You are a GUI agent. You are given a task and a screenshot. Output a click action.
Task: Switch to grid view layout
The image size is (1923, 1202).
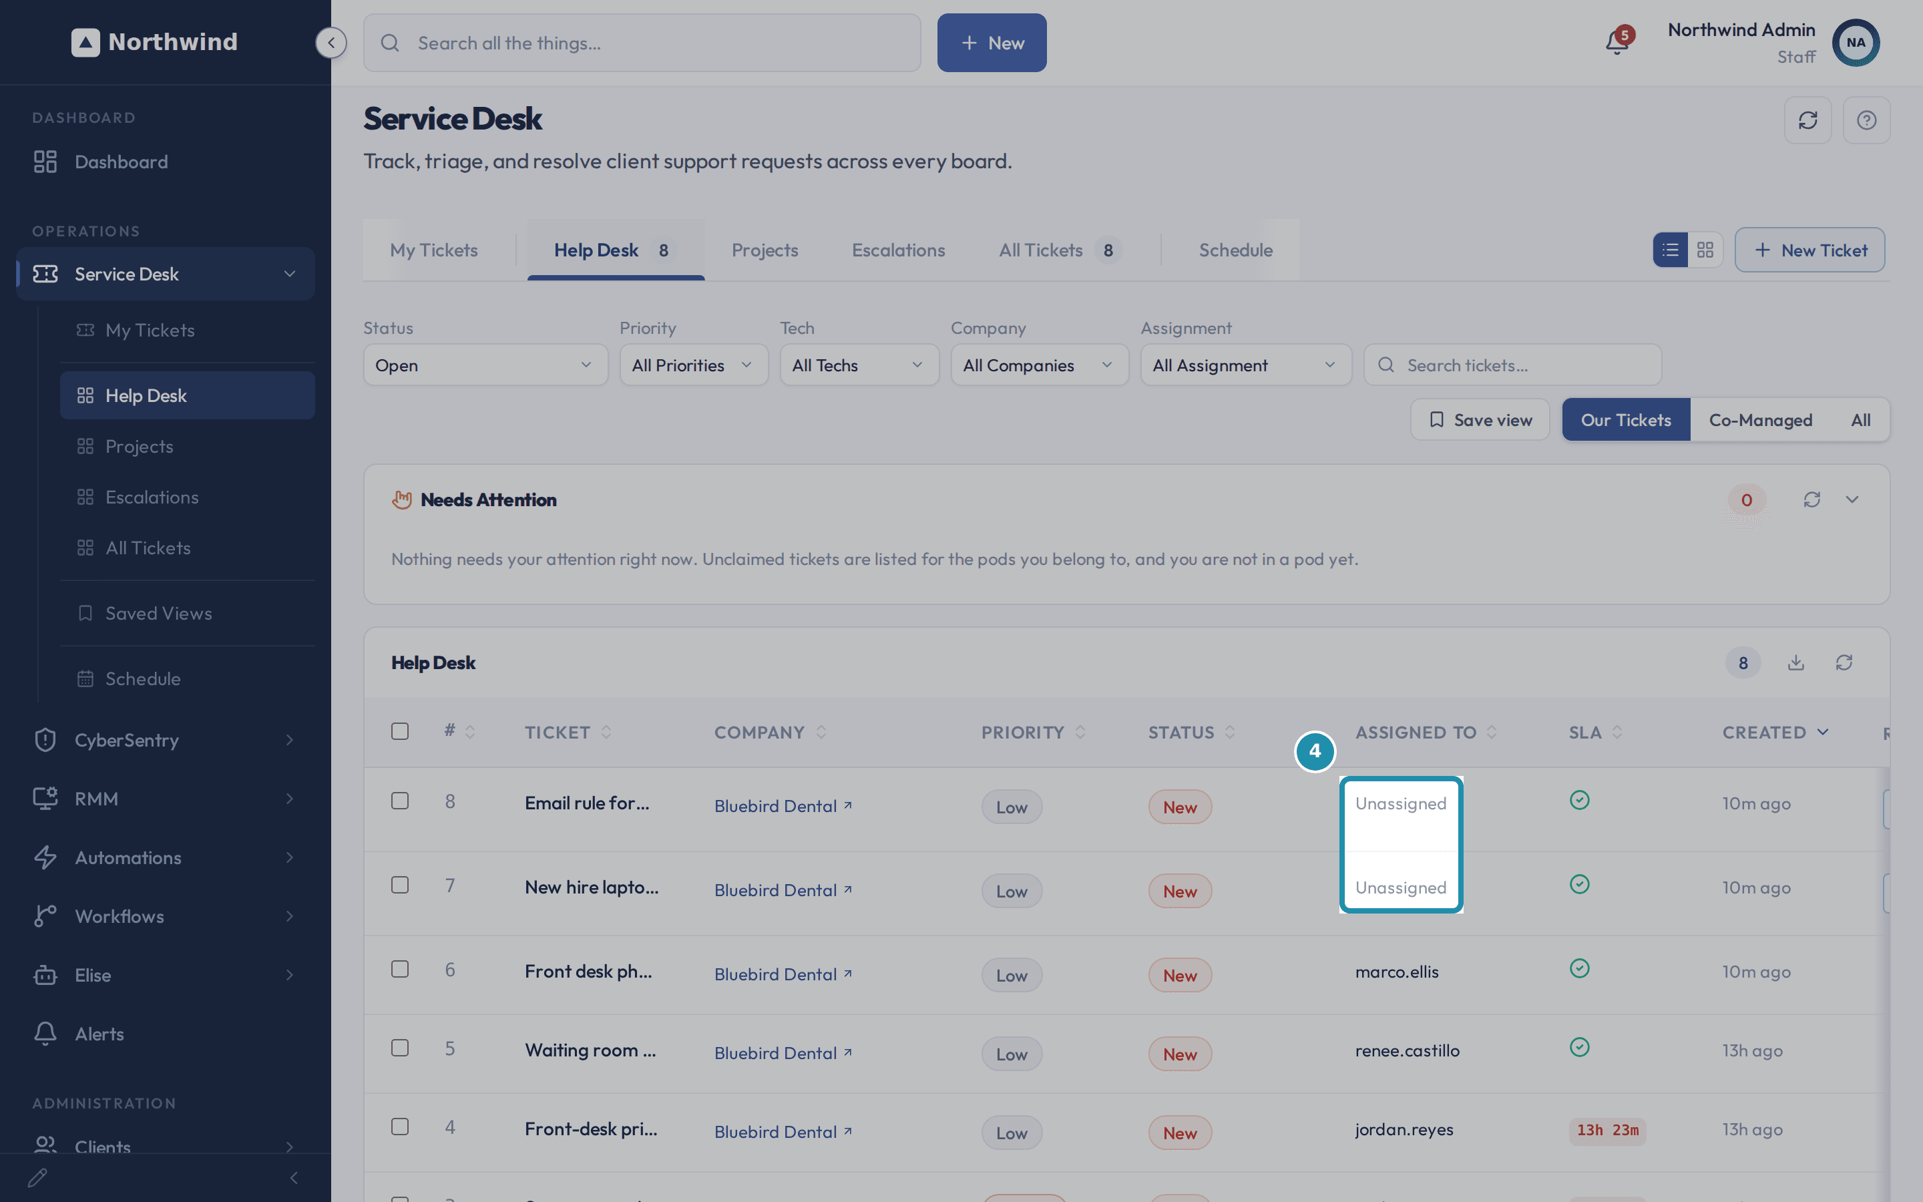[x=1705, y=250]
